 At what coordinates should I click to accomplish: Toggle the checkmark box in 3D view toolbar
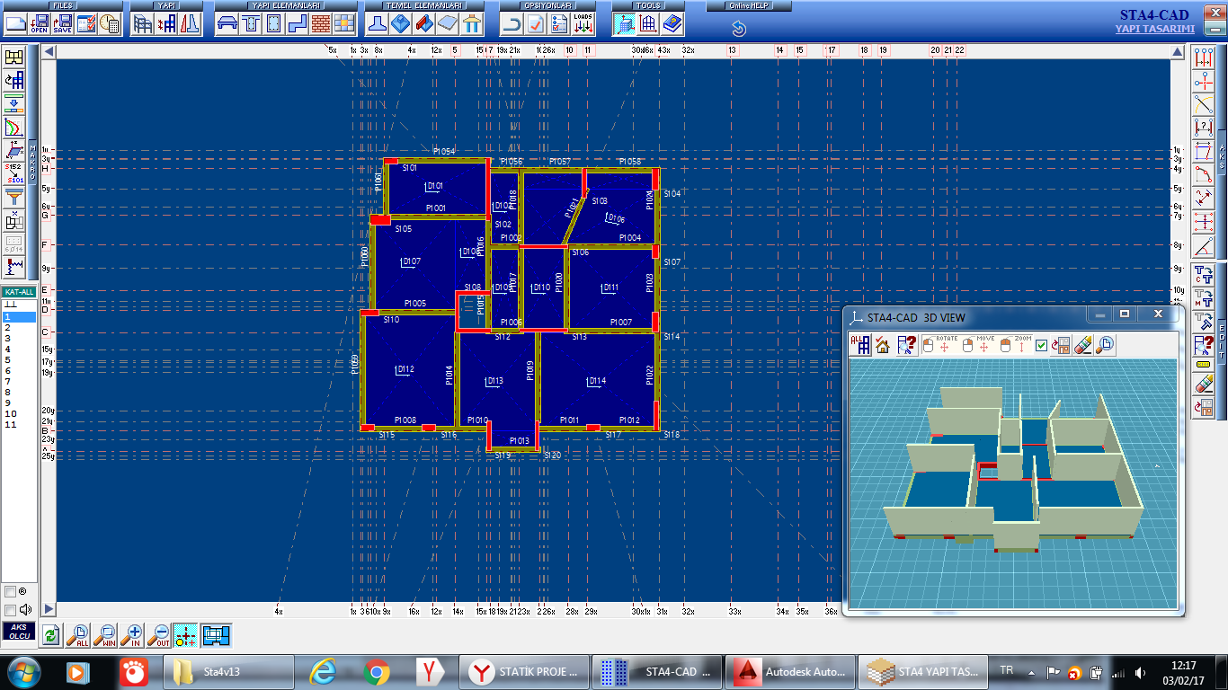pos(1041,345)
